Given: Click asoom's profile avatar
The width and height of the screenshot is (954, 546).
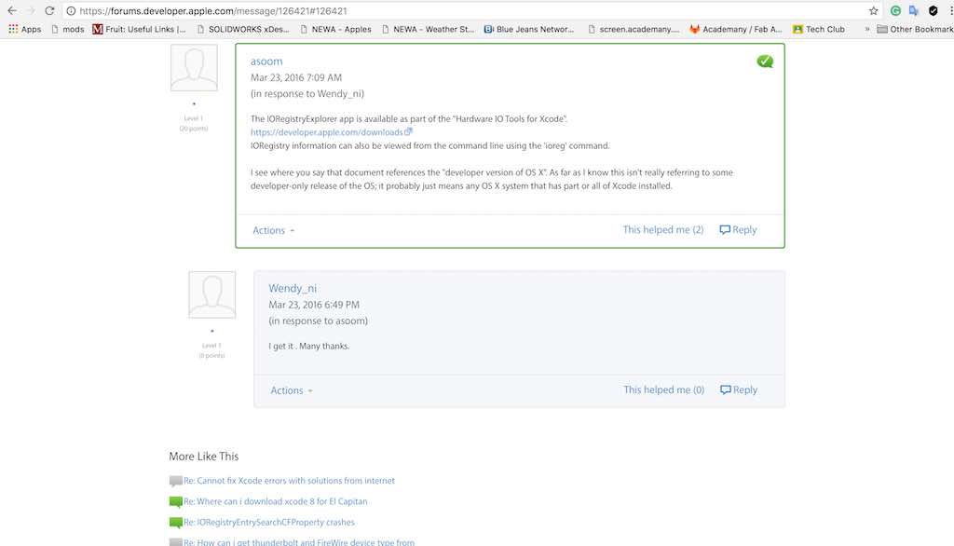Looking at the screenshot, I should (194, 68).
